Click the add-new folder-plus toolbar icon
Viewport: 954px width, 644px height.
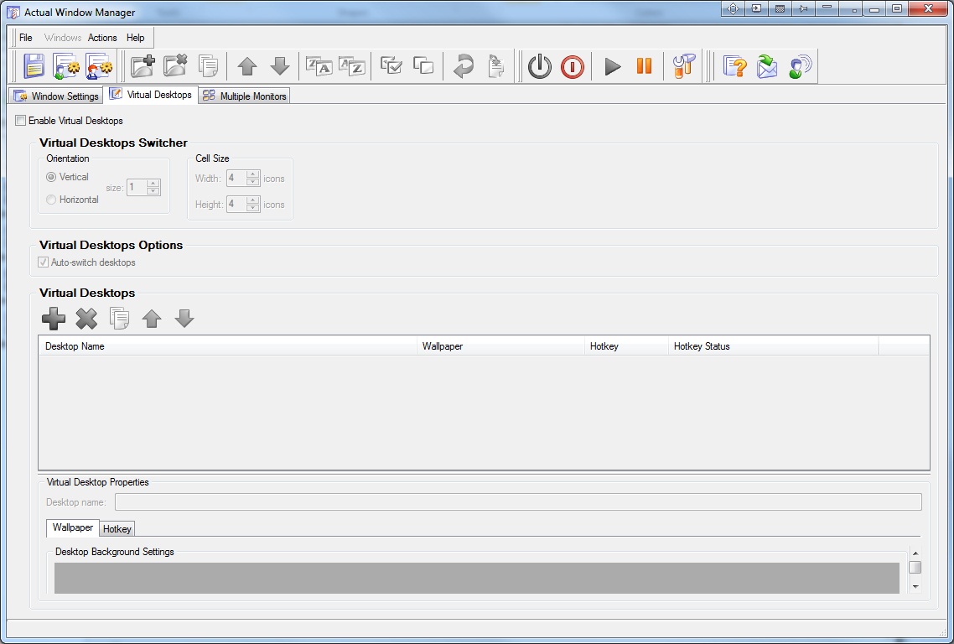(143, 66)
